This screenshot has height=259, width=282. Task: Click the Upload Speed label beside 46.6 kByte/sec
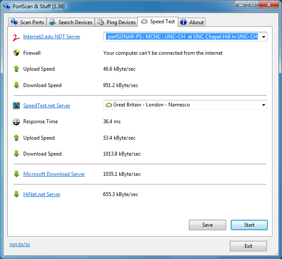(x=39, y=69)
